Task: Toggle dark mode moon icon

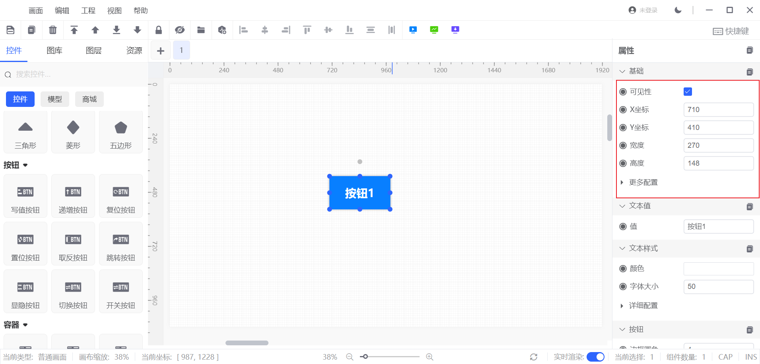Action: tap(678, 10)
